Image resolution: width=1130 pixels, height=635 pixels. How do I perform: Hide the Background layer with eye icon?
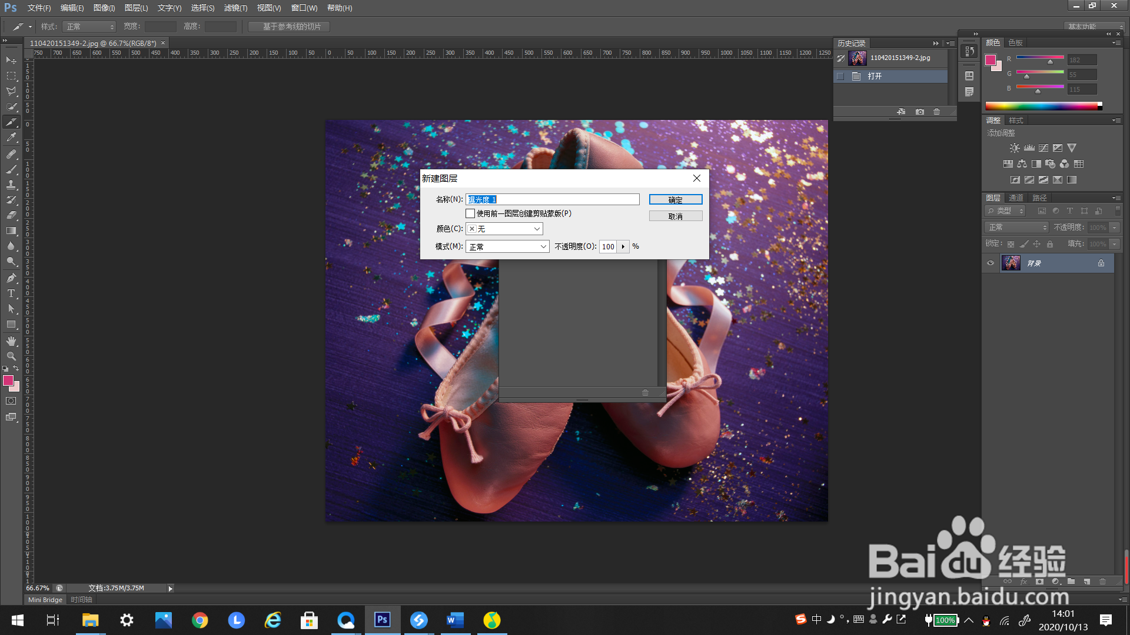991,263
